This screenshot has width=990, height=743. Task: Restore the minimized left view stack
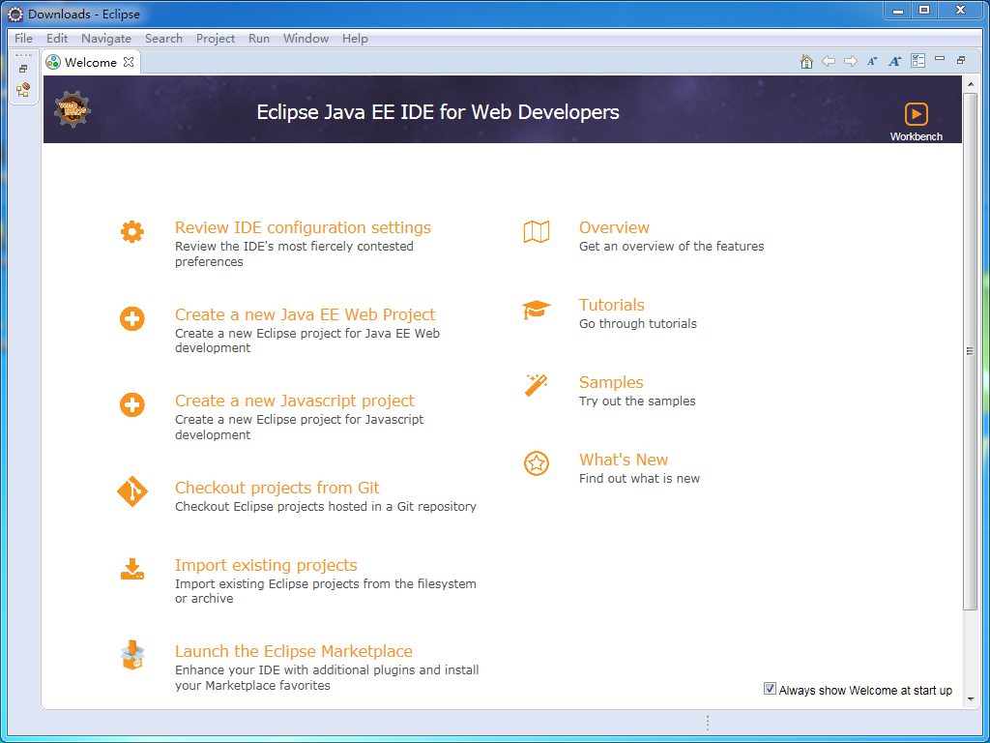coord(23,69)
